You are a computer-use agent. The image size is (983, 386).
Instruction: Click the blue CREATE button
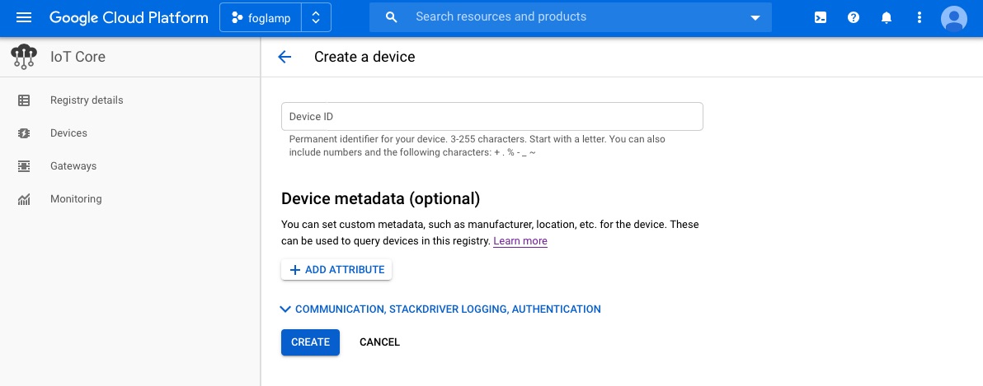click(x=310, y=342)
